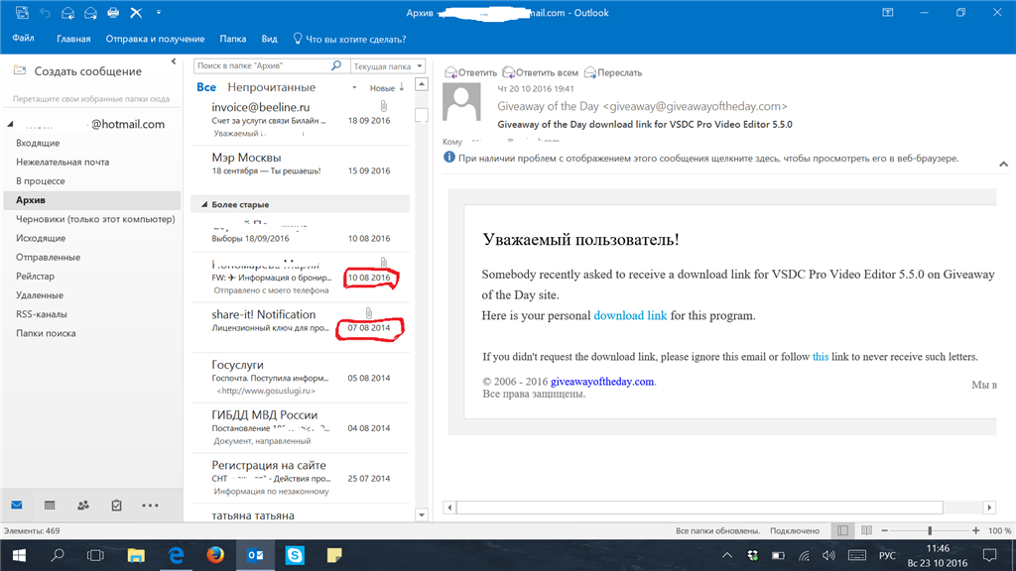This screenshot has height=571, width=1016.
Task: Follow the giveawayoftheday.com footer link
Action: pyautogui.click(x=602, y=382)
